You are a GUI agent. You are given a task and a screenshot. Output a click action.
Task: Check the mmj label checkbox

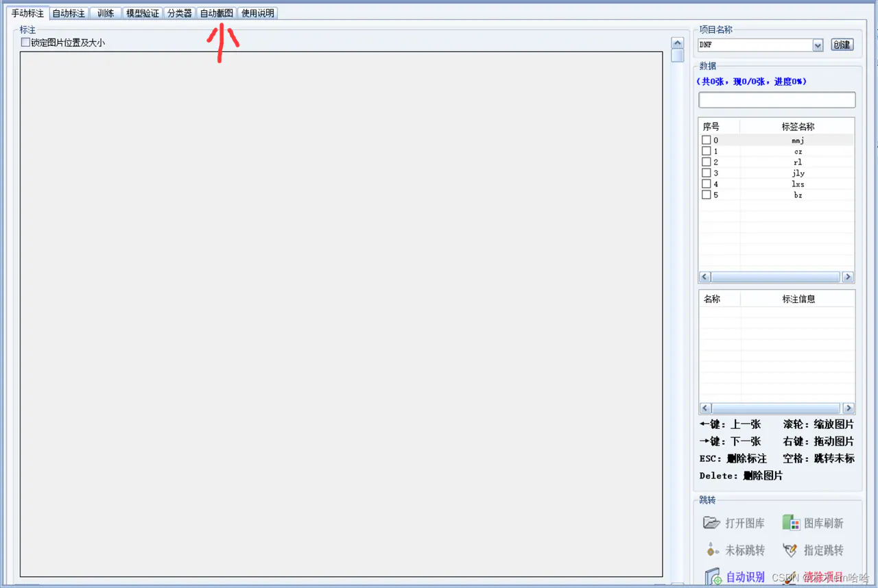tap(706, 140)
